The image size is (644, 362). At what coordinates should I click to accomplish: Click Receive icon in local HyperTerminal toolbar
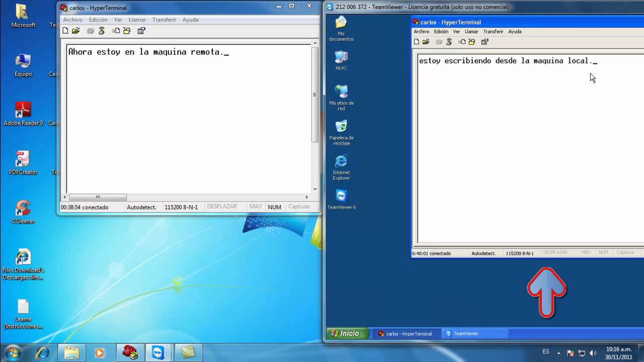point(127,31)
